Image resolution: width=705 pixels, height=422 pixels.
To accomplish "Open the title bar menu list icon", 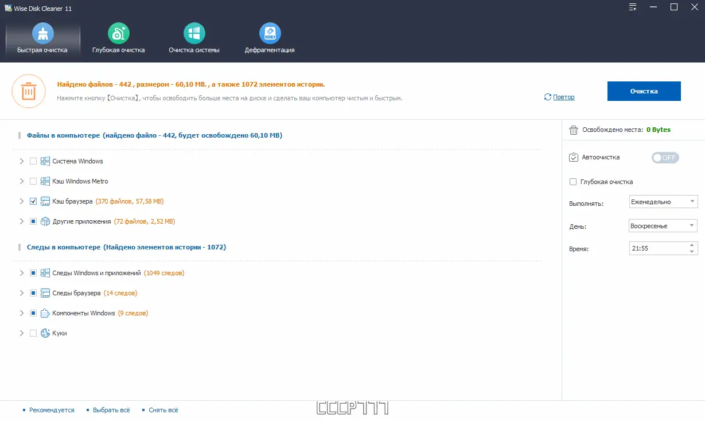I will pyautogui.click(x=632, y=7).
